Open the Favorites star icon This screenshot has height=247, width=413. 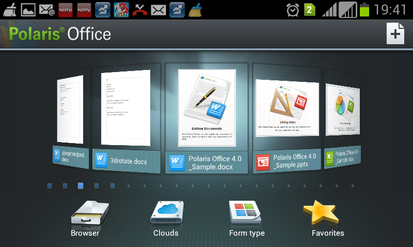(x=321, y=212)
